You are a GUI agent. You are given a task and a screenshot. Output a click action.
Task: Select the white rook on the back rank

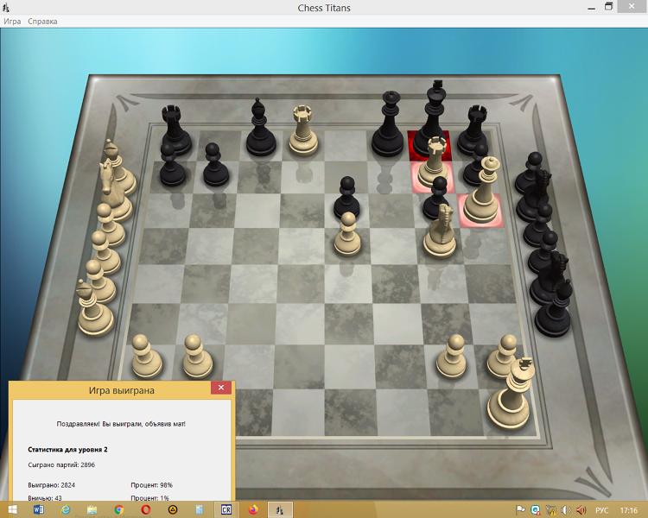click(302, 129)
